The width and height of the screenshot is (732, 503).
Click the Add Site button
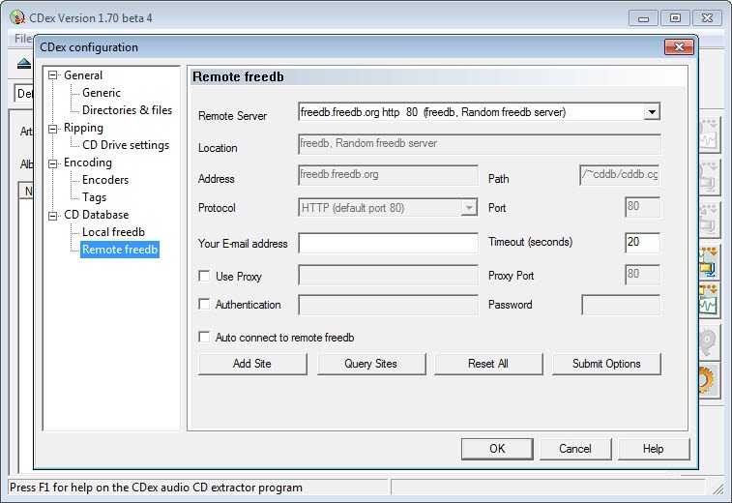point(252,364)
